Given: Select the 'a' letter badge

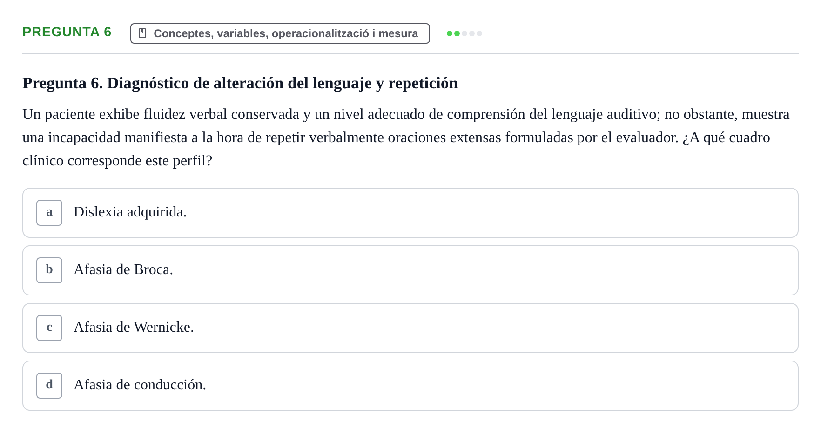Looking at the screenshot, I should (x=49, y=213).
